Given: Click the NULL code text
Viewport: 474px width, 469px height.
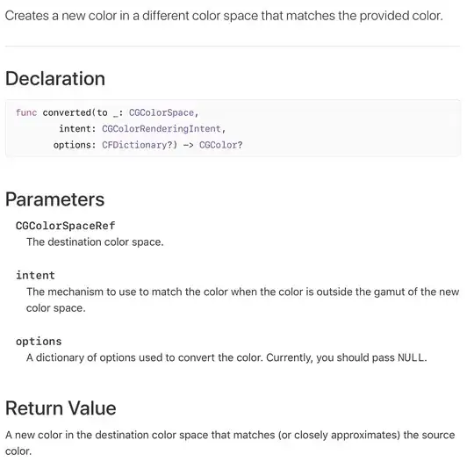Looking at the screenshot, I should (411, 357).
